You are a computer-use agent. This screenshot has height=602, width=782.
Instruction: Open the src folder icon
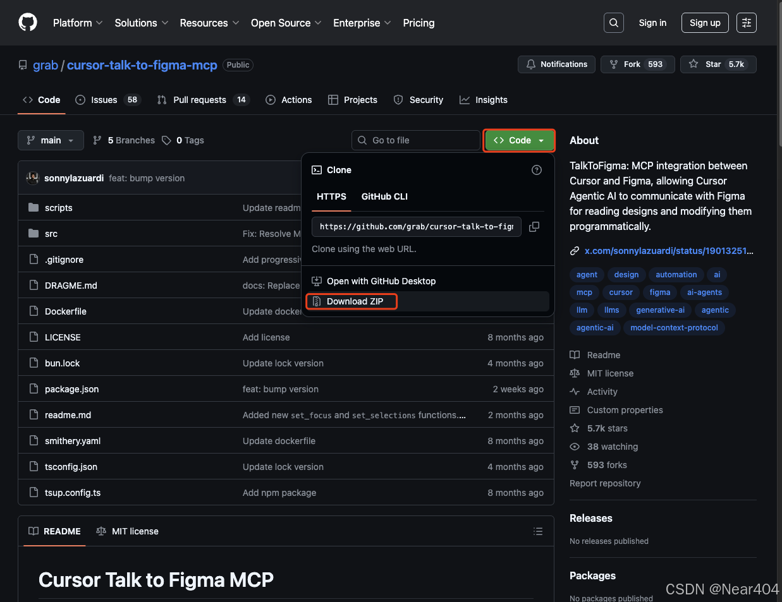34,233
